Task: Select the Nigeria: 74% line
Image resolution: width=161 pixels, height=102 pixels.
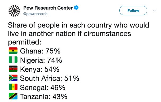Action: pyautogui.click(x=41, y=60)
